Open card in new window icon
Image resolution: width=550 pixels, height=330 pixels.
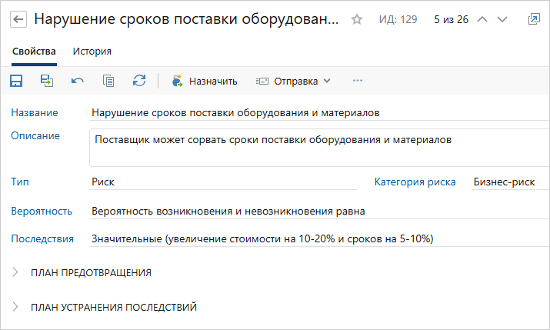tap(534, 19)
